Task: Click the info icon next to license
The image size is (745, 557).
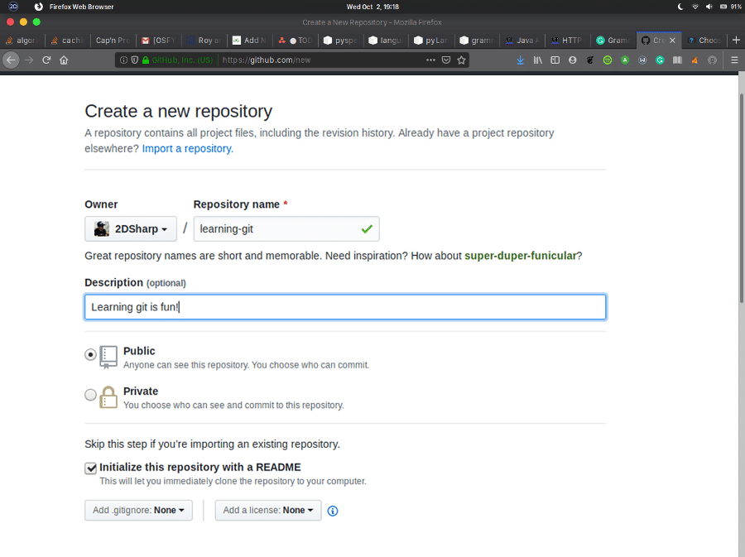Action: (333, 511)
